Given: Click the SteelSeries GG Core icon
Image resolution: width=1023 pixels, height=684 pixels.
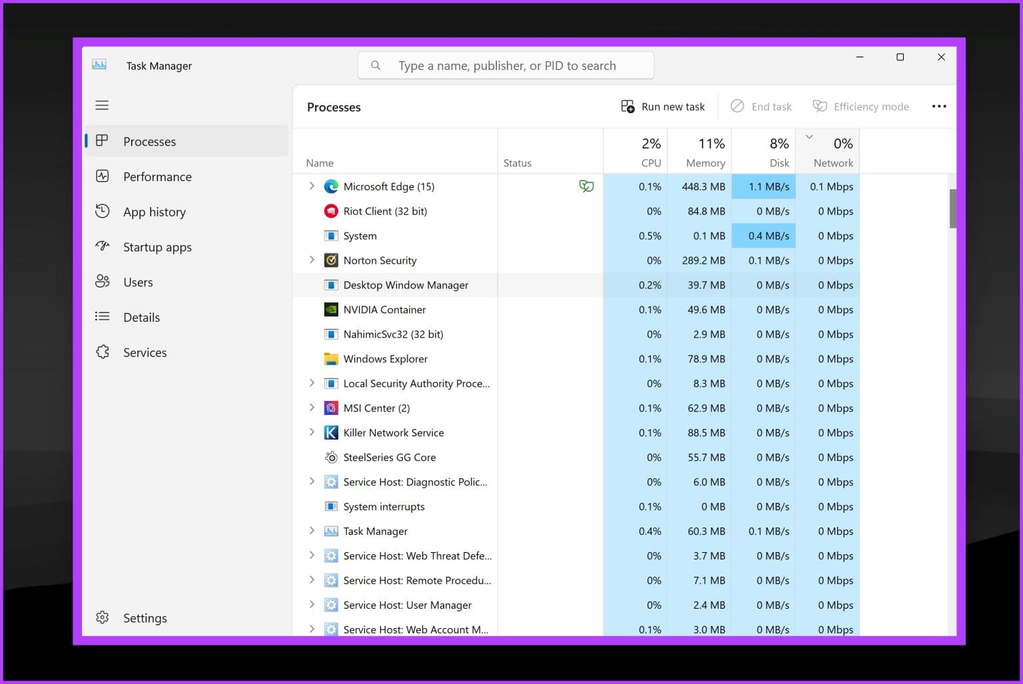Looking at the screenshot, I should click(x=331, y=458).
